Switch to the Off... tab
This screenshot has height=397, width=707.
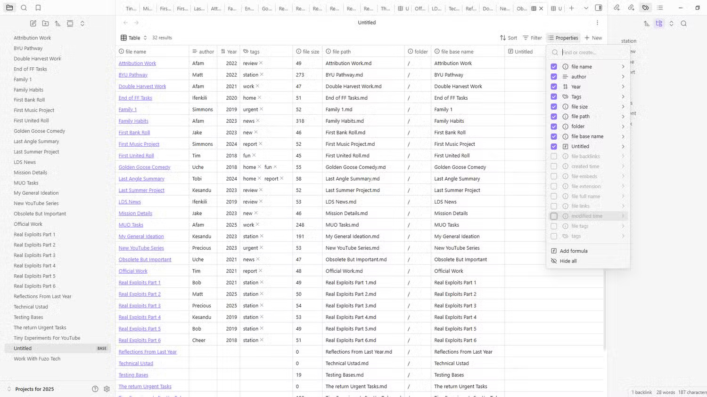[420, 8]
